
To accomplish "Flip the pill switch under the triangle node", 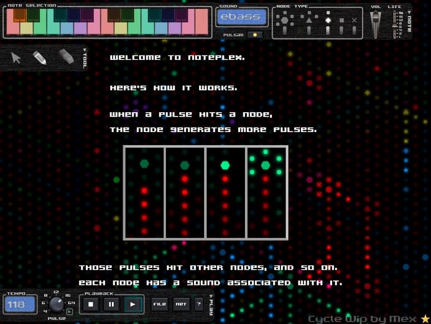I will click(309, 31).
